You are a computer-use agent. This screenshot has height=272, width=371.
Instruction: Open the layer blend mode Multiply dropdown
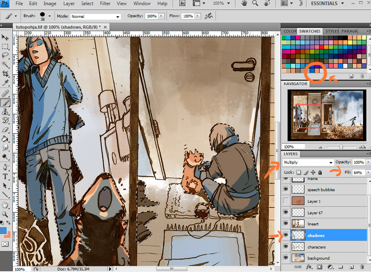click(x=308, y=162)
